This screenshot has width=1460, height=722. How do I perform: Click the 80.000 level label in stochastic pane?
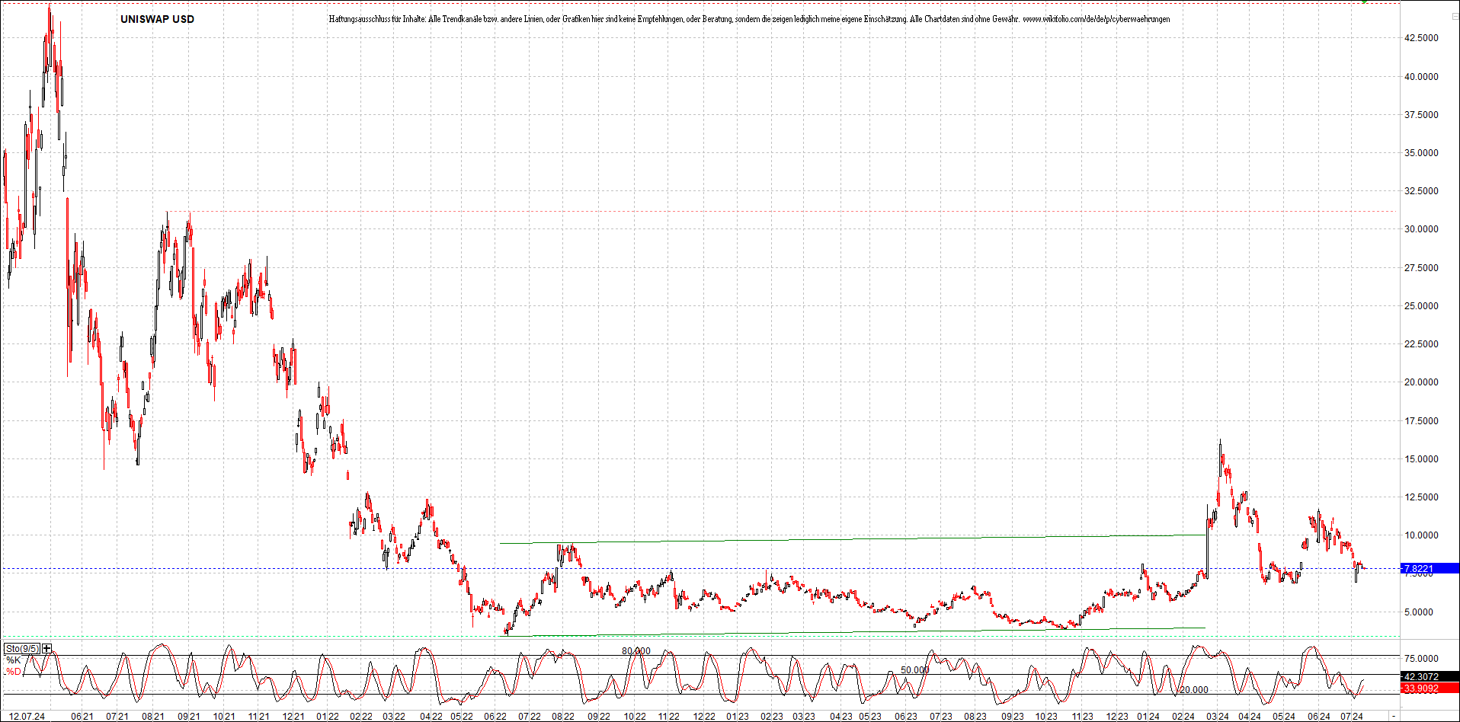coord(636,651)
